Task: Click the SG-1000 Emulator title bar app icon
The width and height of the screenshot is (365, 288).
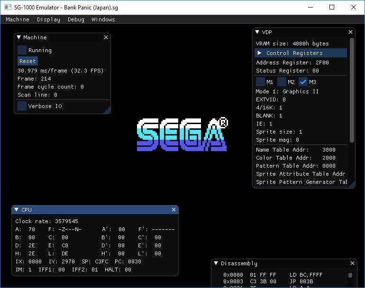Action: 8,7
